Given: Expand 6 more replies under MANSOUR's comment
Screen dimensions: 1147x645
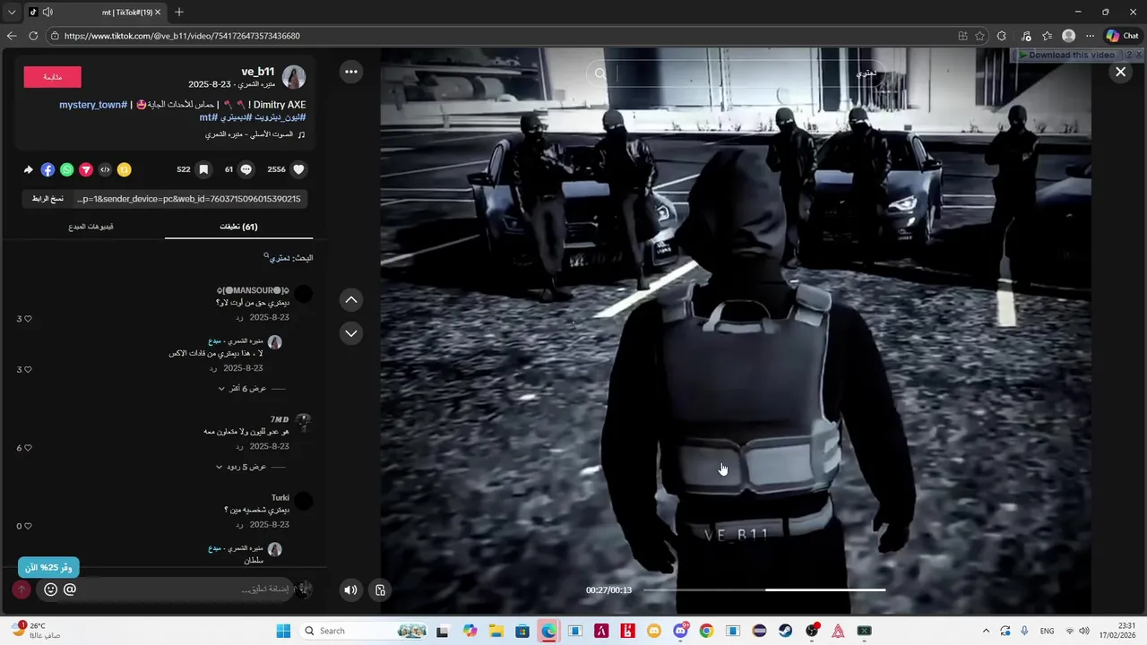Looking at the screenshot, I should pos(250,389).
